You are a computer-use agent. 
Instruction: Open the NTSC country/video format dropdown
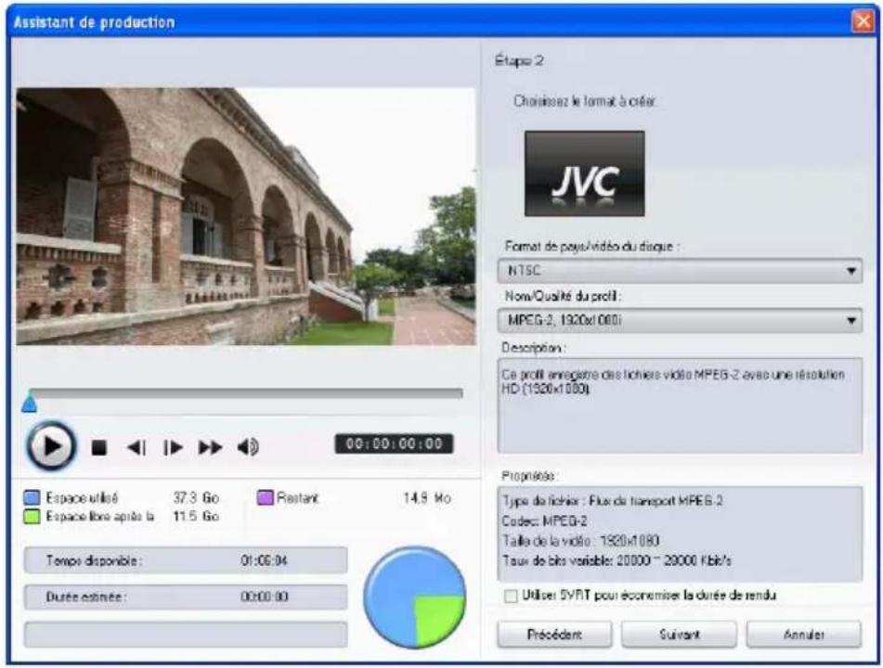[x=680, y=271]
